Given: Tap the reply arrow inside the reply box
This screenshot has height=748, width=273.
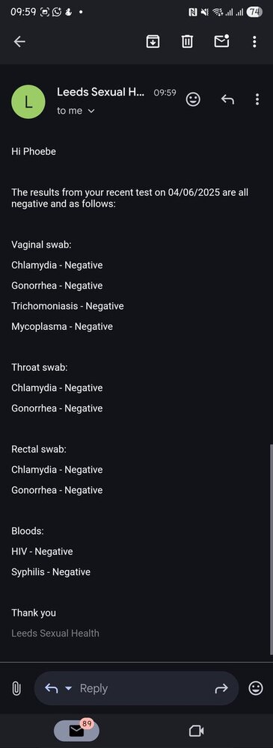Looking at the screenshot, I should tap(51, 688).
